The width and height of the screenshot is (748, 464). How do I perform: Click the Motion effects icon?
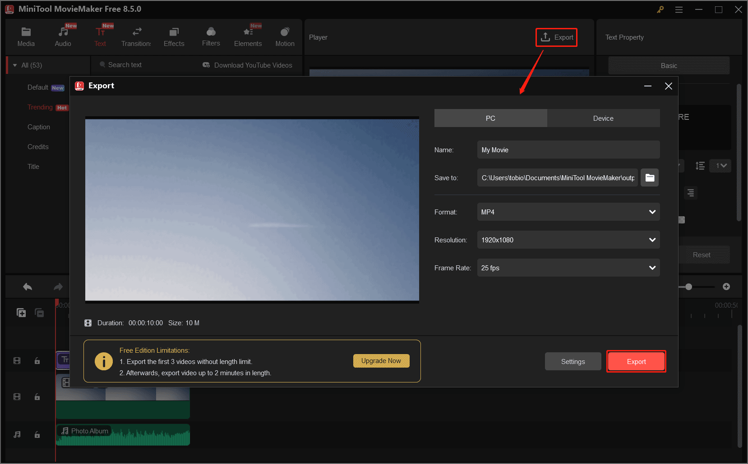285,35
